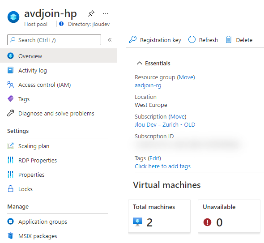Click Move link next to Subscription
Viewport: 264px width, 243px height.
coord(178,117)
